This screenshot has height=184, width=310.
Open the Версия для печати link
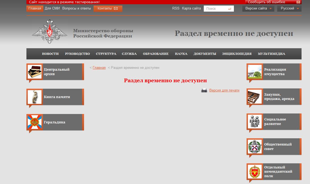point(224,90)
